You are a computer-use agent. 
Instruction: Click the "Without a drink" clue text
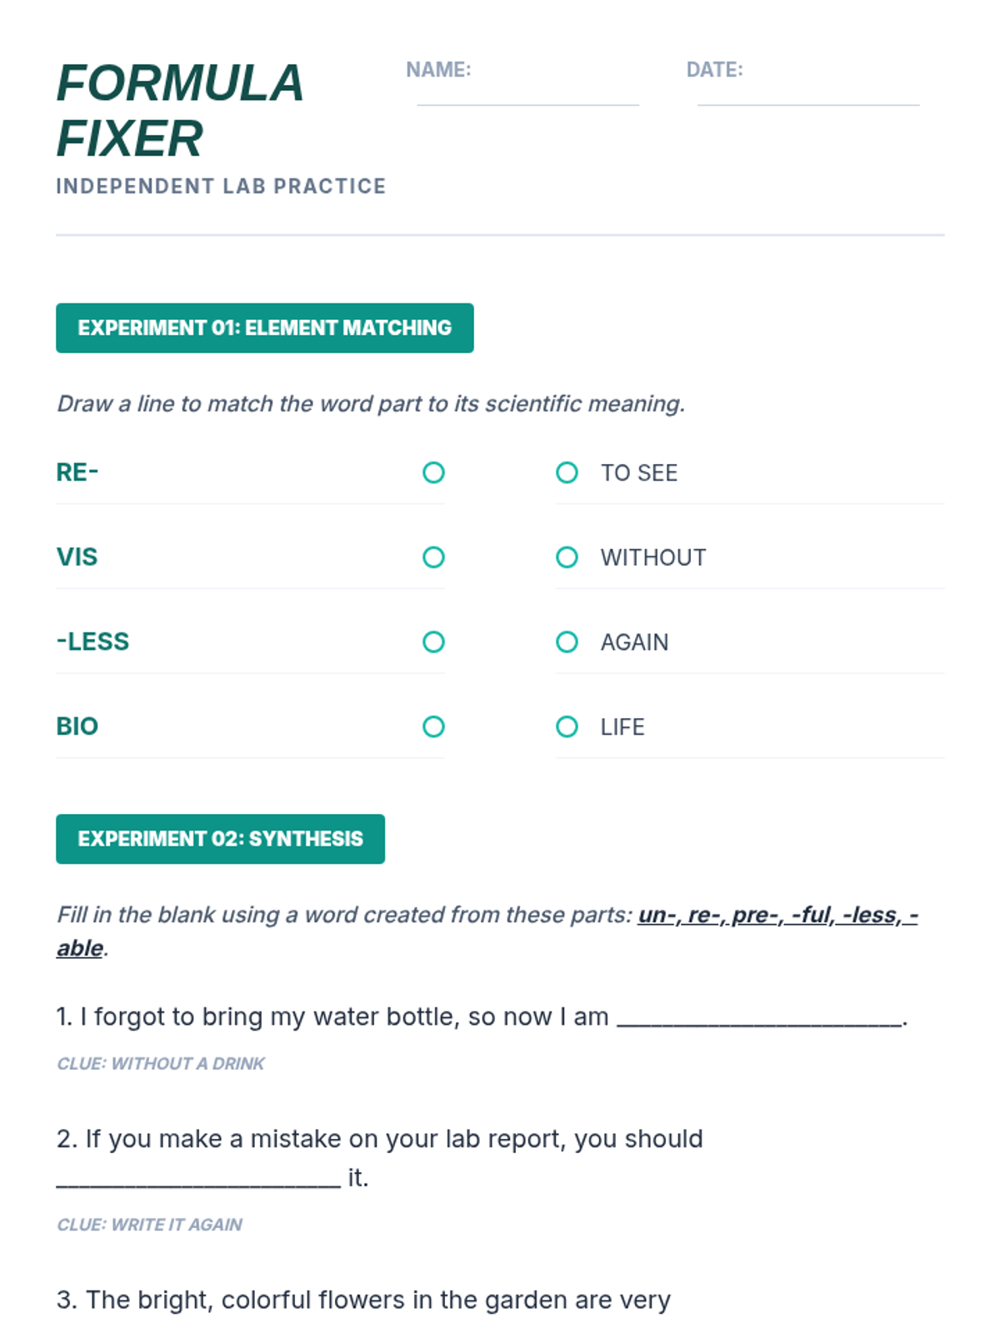pyautogui.click(x=161, y=1064)
